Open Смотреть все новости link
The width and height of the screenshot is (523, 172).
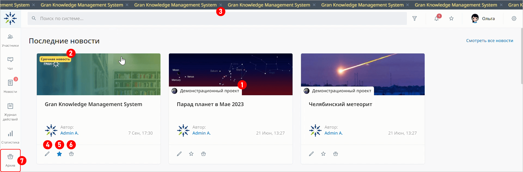click(x=489, y=41)
